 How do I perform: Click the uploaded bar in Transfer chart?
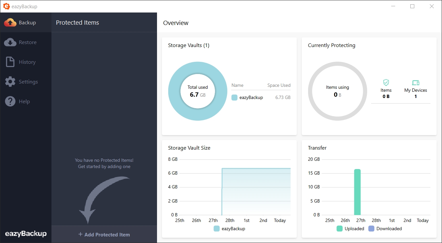click(x=357, y=192)
